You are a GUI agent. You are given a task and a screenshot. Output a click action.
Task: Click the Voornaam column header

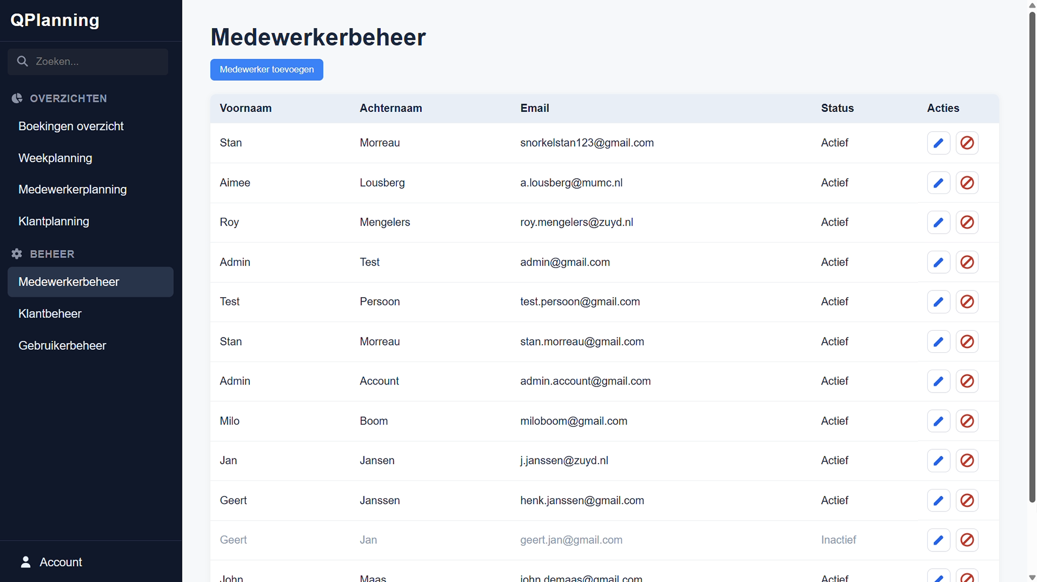pyautogui.click(x=246, y=108)
